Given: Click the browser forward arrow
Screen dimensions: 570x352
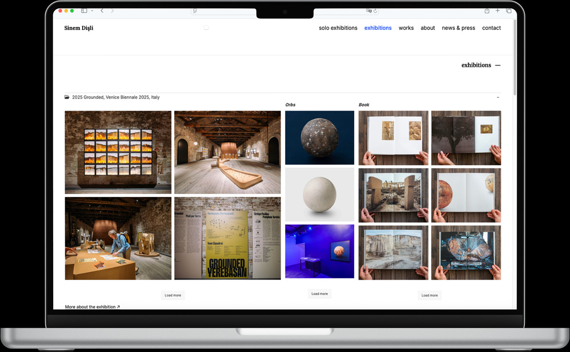Looking at the screenshot, I should tap(112, 10).
